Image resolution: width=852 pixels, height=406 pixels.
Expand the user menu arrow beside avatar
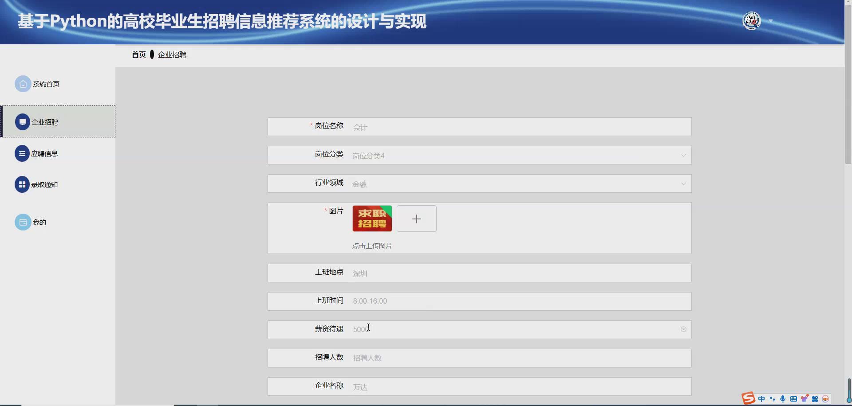[x=771, y=21]
